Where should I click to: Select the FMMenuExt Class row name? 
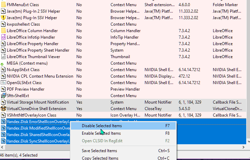pos(23,5)
